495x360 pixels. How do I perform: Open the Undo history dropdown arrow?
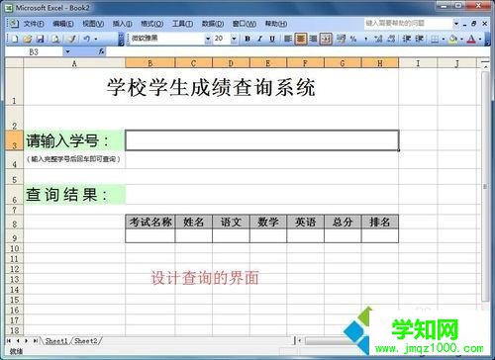[x=96, y=39]
